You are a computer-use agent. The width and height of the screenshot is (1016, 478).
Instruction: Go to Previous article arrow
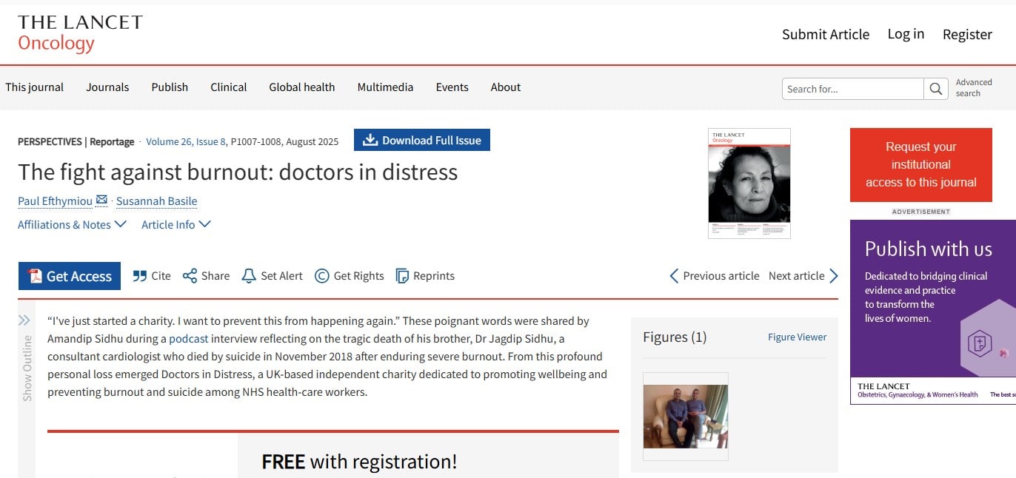pos(674,276)
